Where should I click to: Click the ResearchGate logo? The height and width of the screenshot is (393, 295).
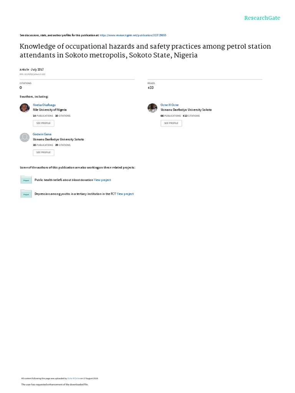coord(262,18)
